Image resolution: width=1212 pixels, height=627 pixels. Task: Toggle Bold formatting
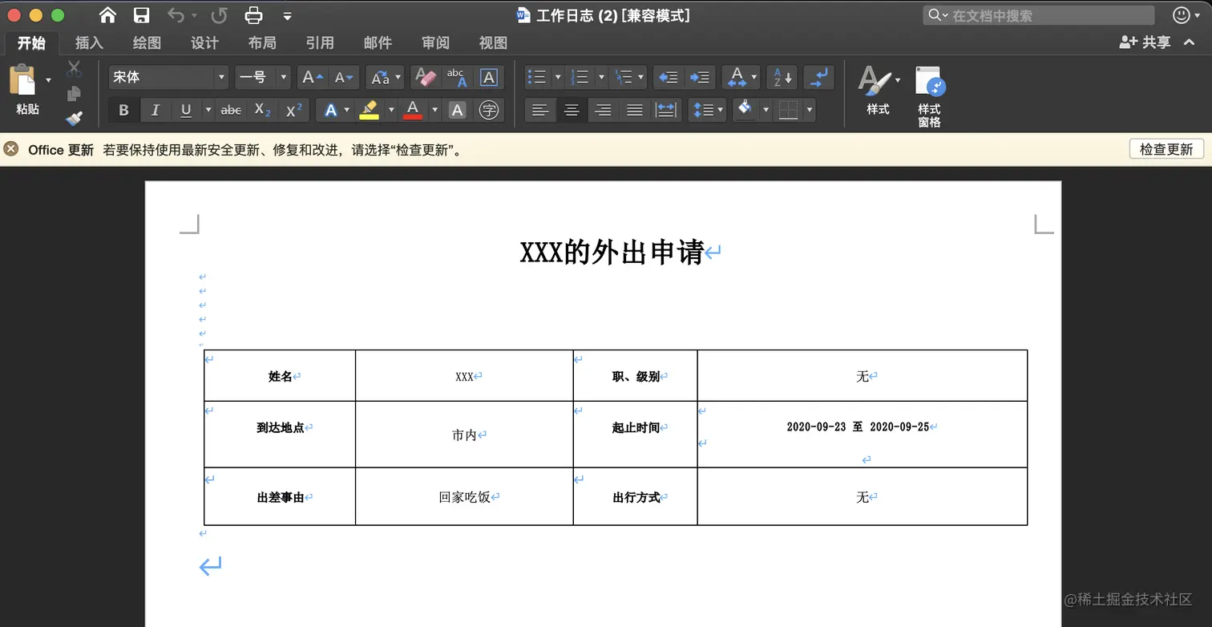pos(123,110)
